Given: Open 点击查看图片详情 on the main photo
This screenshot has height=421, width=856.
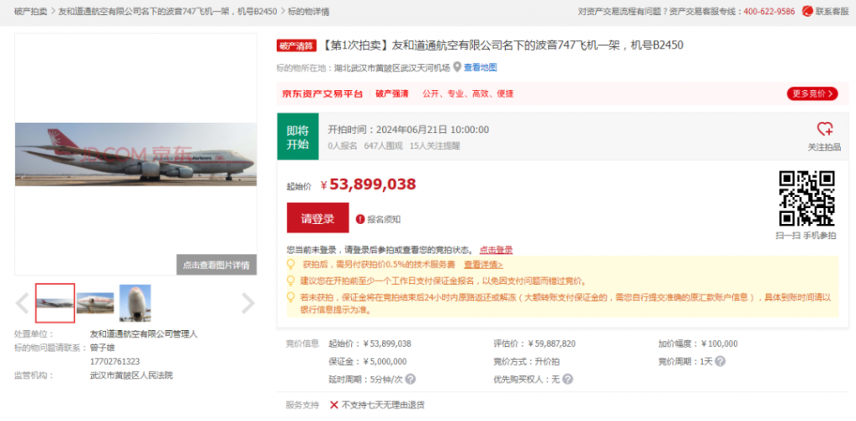Looking at the screenshot, I should coord(217,265).
